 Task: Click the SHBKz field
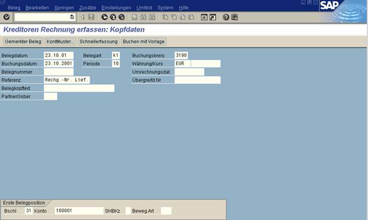point(128,211)
